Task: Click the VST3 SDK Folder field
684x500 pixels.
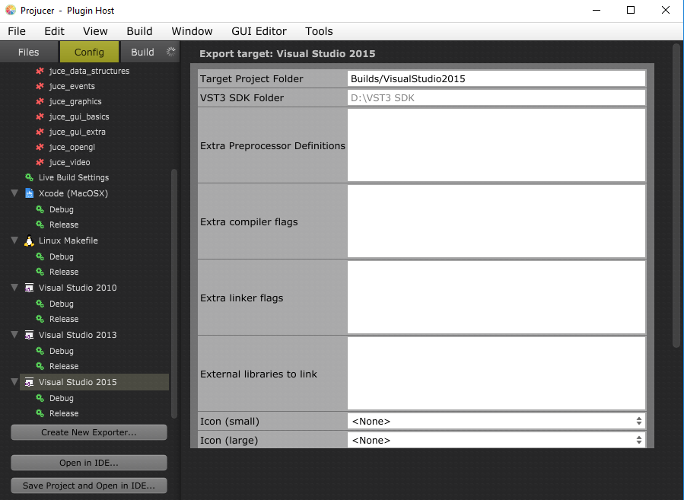Action: [x=496, y=97]
